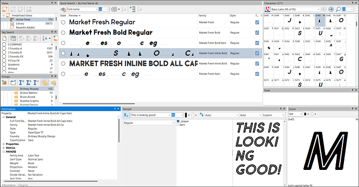Open the sample text 'This is looking good!' dropdown
This screenshot has height=187, width=359.
(x=170, y=115)
